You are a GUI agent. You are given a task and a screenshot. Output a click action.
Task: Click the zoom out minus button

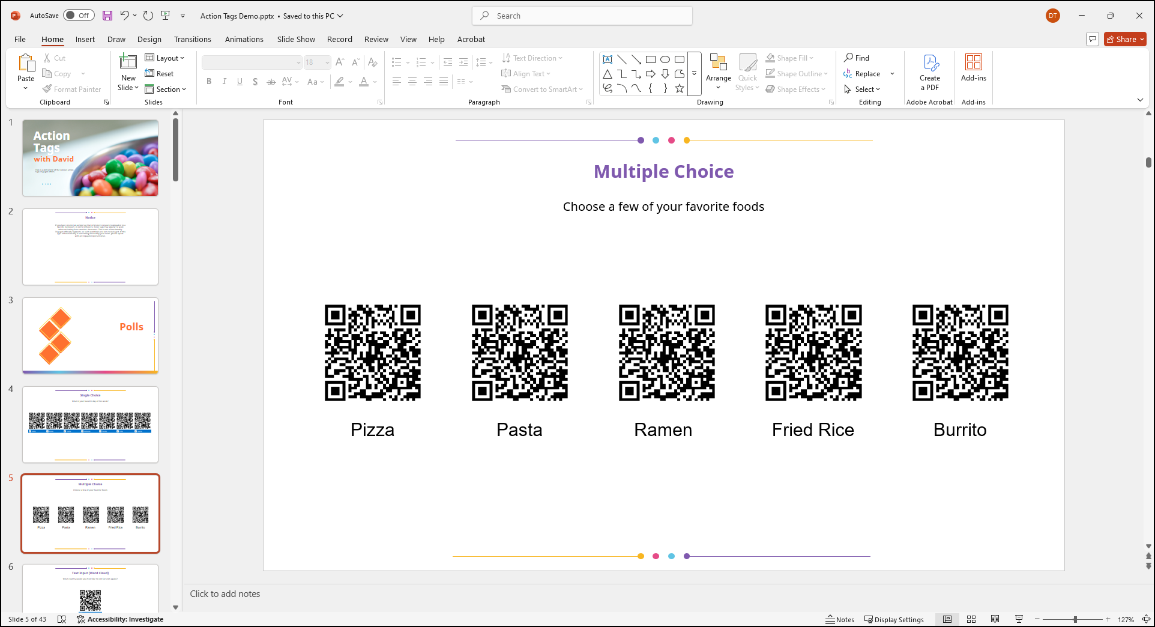coord(1037,619)
